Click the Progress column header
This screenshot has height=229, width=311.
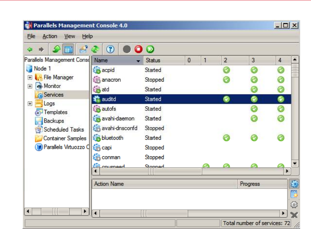[x=262, y=184]
